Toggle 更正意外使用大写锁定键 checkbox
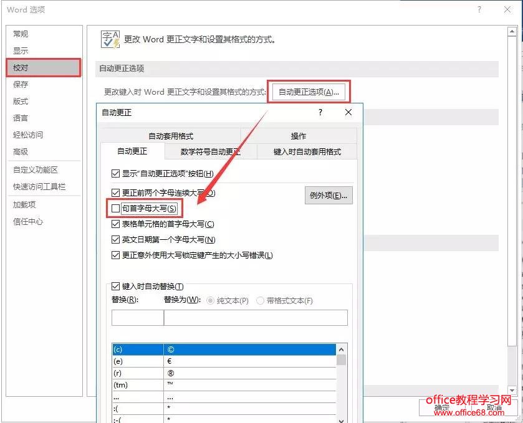Viewport: 523px width, 423px height. [115, 255]
